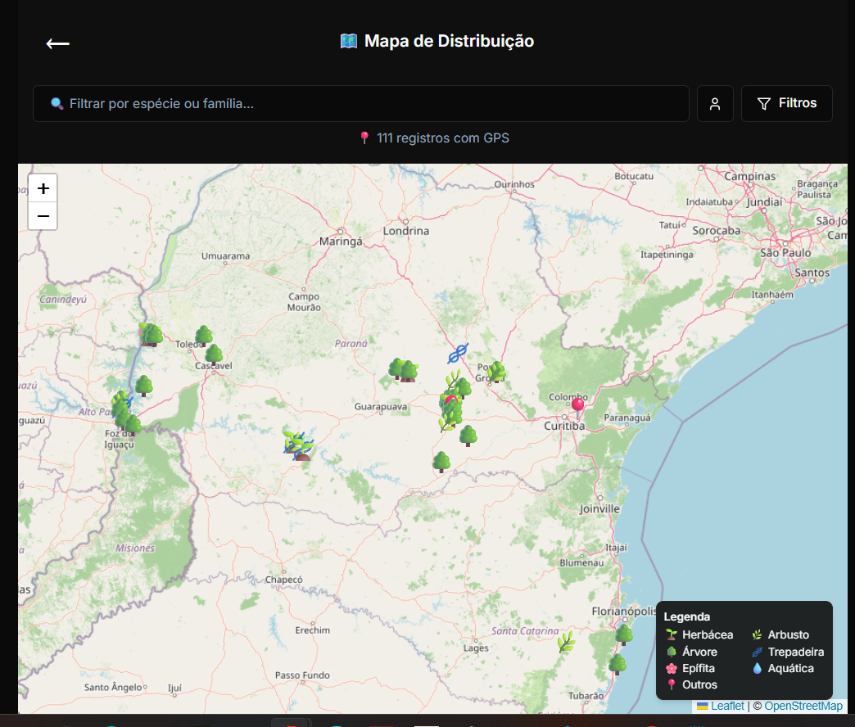Click the tree marker near Toledo
Image resolution: width=855 pixels, height=727 pixels.
click(x=204, y=336)
